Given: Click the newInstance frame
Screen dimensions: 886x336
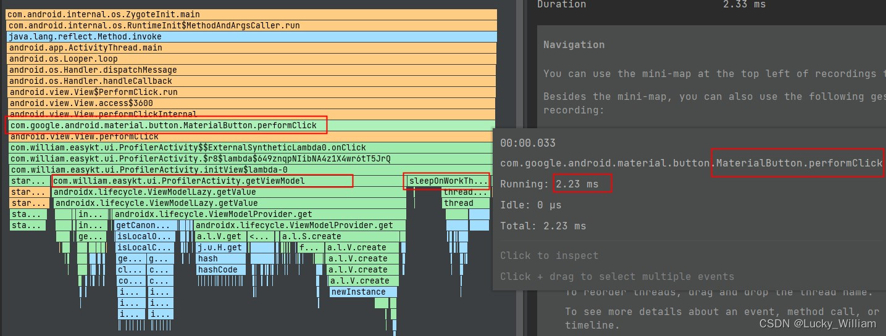Looking at the screenshot, I should [x=363, y=292].
